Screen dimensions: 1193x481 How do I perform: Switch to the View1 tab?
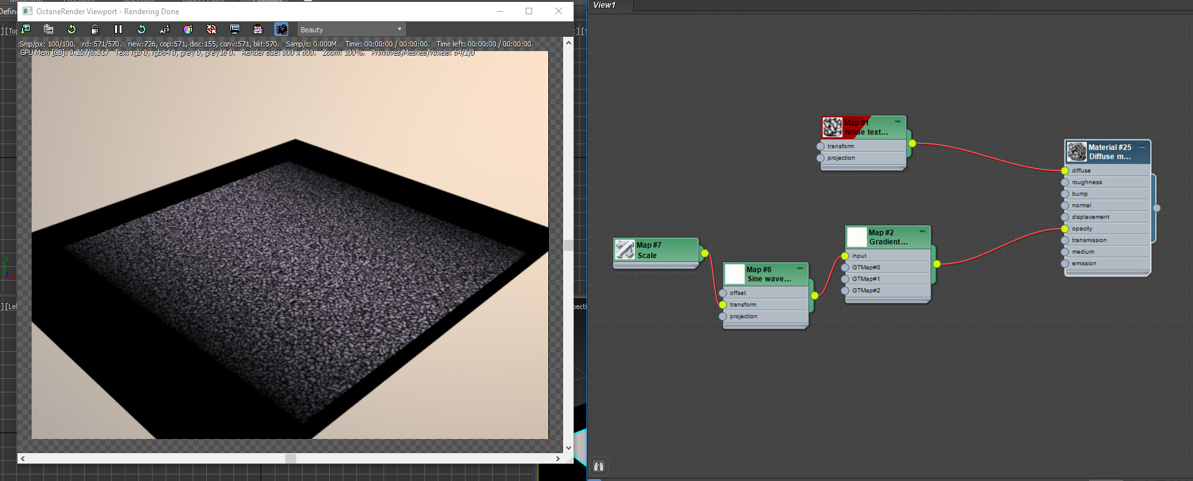(x=605, y=5)
